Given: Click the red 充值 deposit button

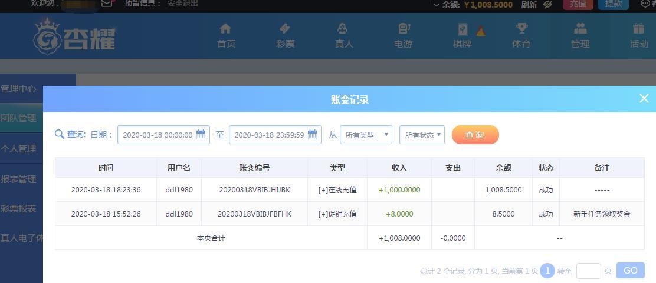Looking at the screenshot, I should pyautogui.click(x=578, y=4).
